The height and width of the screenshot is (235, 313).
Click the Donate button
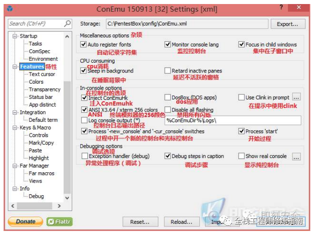(x=26, y=222)
